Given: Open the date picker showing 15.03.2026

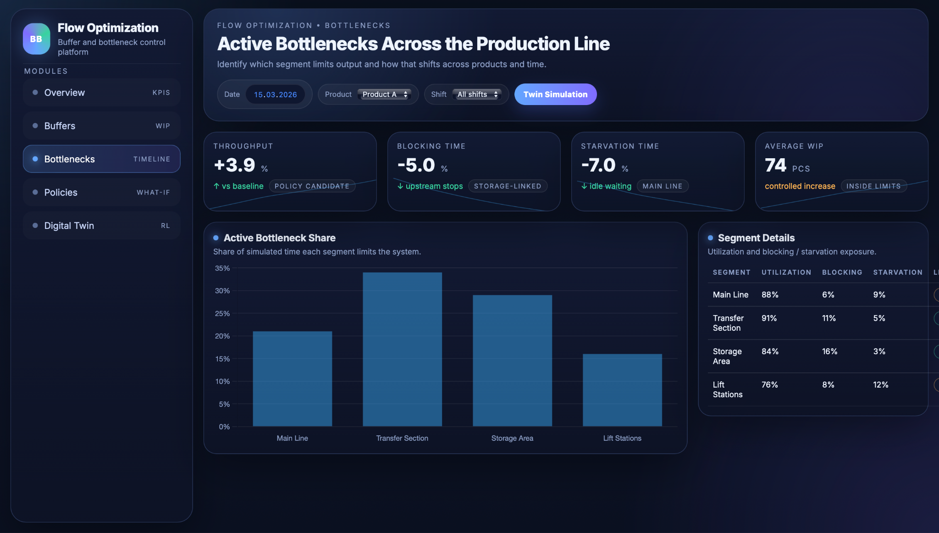Looking at the screenshot, I should click(275, 94).
